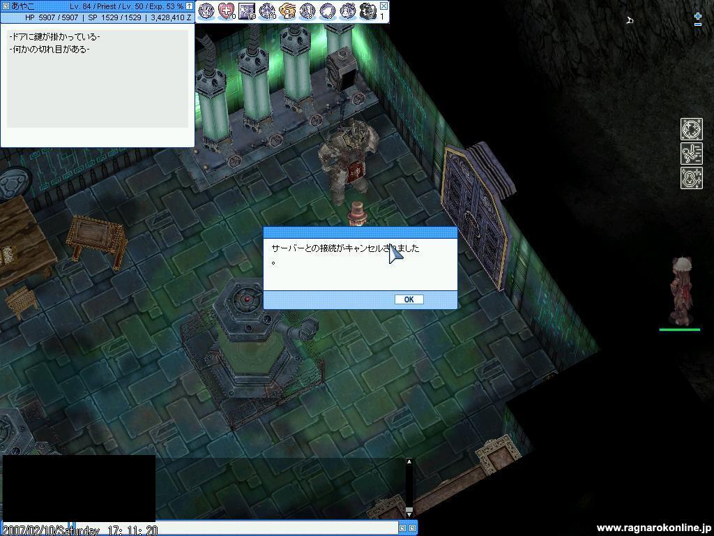Click the disconnect message text in dialog
The width and height of the screenshot is (714, 536).
345,254
